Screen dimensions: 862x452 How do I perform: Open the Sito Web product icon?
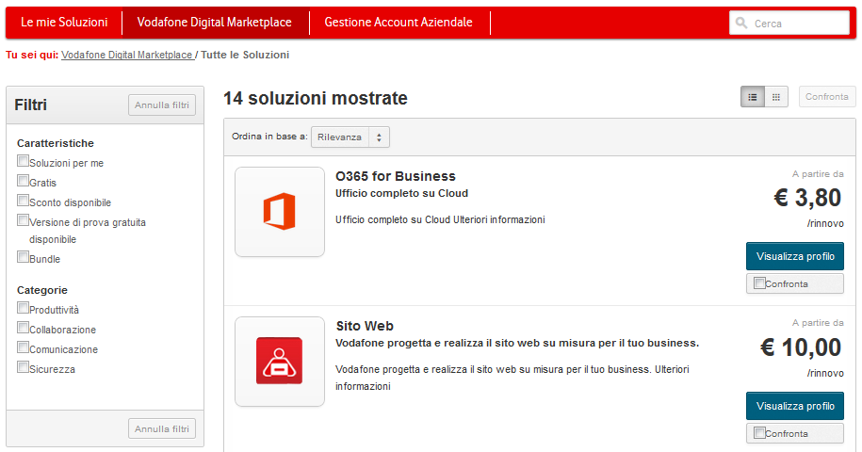coord(280,362)
